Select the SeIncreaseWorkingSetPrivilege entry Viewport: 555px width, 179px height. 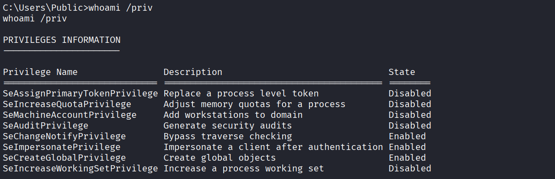click(x=80, y=169)
